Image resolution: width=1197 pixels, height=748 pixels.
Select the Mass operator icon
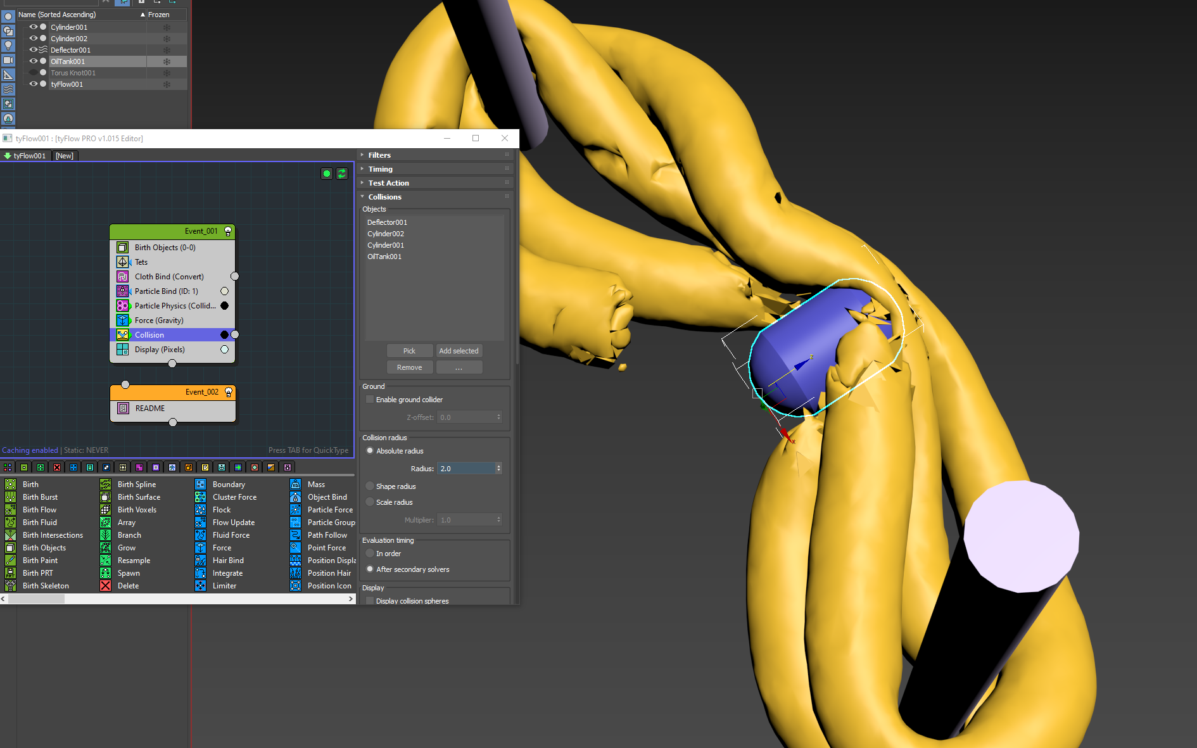point(295,484)
